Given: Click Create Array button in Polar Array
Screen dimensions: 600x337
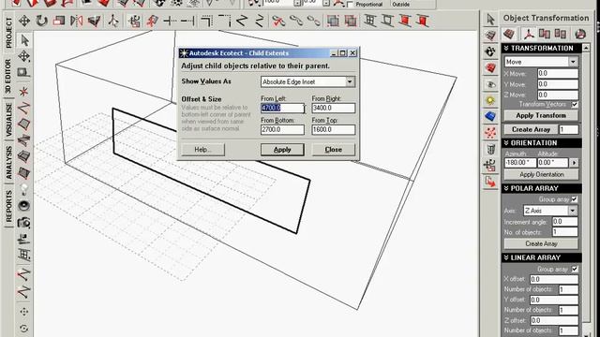Looking at the screenshot, I should [541, 243].
